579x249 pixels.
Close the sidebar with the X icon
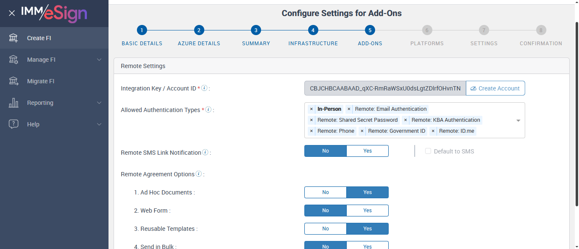tap(12, 13)
